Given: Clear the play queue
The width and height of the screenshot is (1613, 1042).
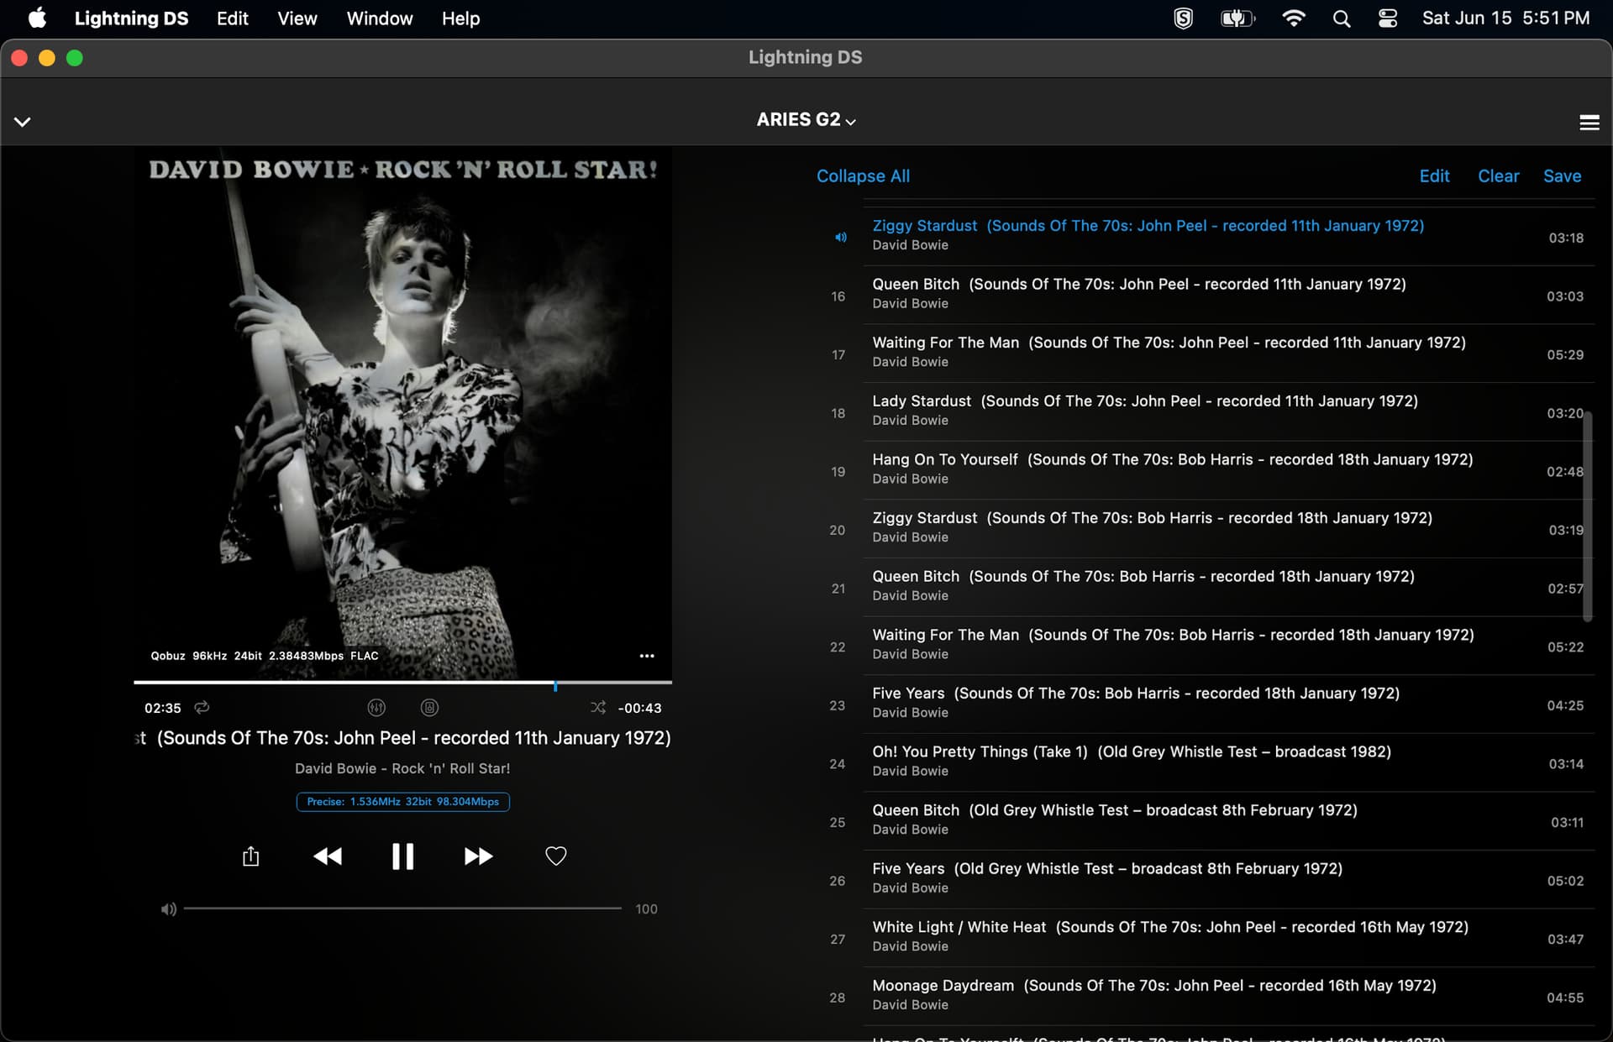Looking at the screenshot, I should point(1498,175).
